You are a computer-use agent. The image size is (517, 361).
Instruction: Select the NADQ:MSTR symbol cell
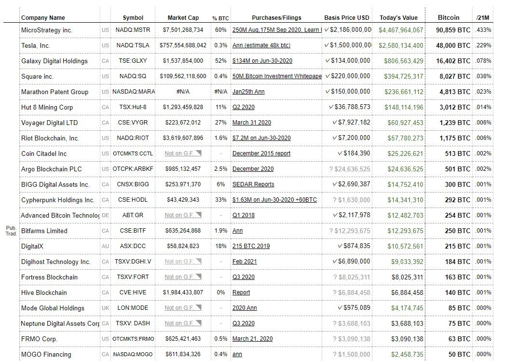click(133, 30)
